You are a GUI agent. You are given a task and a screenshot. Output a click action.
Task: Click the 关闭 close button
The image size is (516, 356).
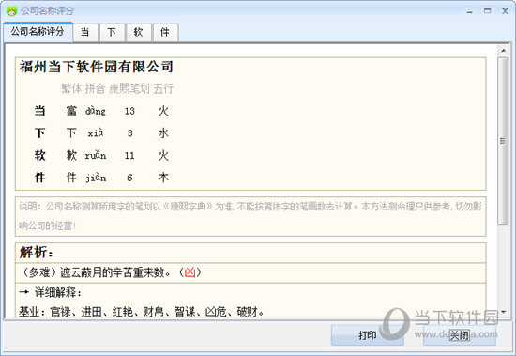pyautogui.click(x=460, y=335)
